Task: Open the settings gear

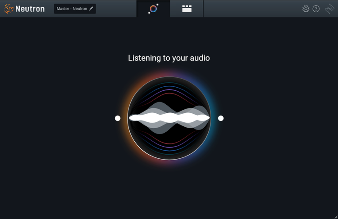Action: pyautogui.click(x=306, y=9)
